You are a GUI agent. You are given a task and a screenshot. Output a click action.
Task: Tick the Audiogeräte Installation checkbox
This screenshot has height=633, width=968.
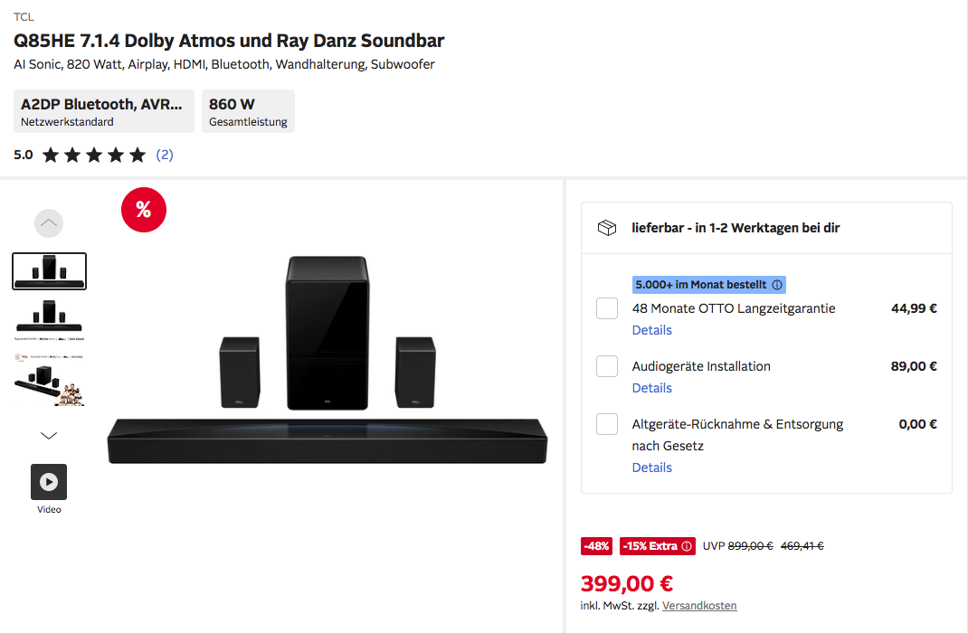607,366
